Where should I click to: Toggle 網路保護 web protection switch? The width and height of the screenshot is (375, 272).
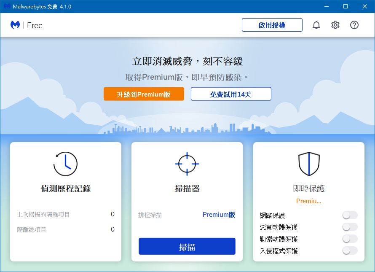350,215
